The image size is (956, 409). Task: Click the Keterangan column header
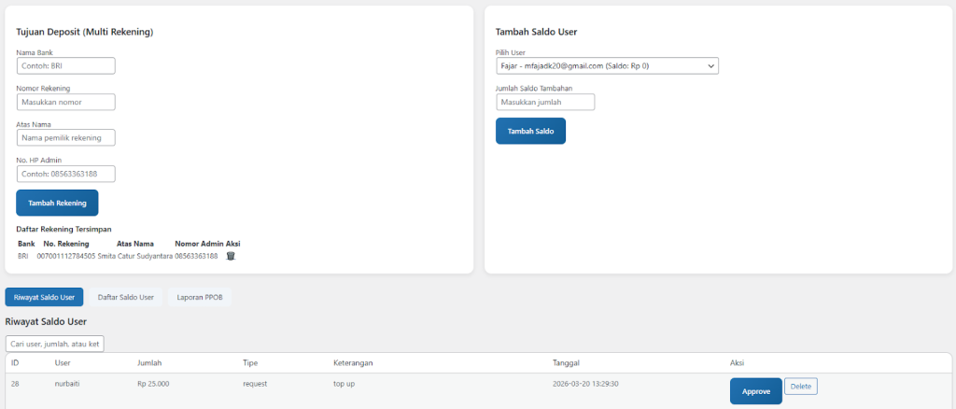coord(353,362)
